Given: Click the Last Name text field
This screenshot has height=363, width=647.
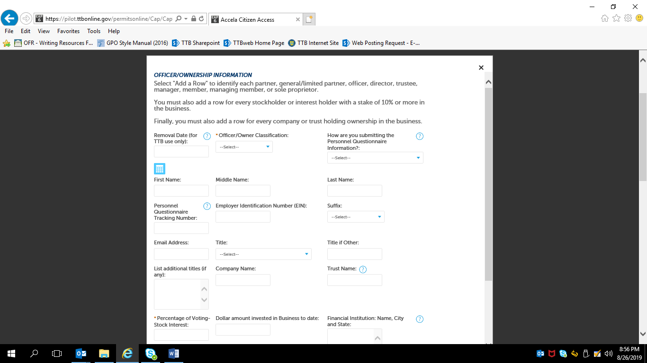Looking at the screenshot, I should 355,190.
